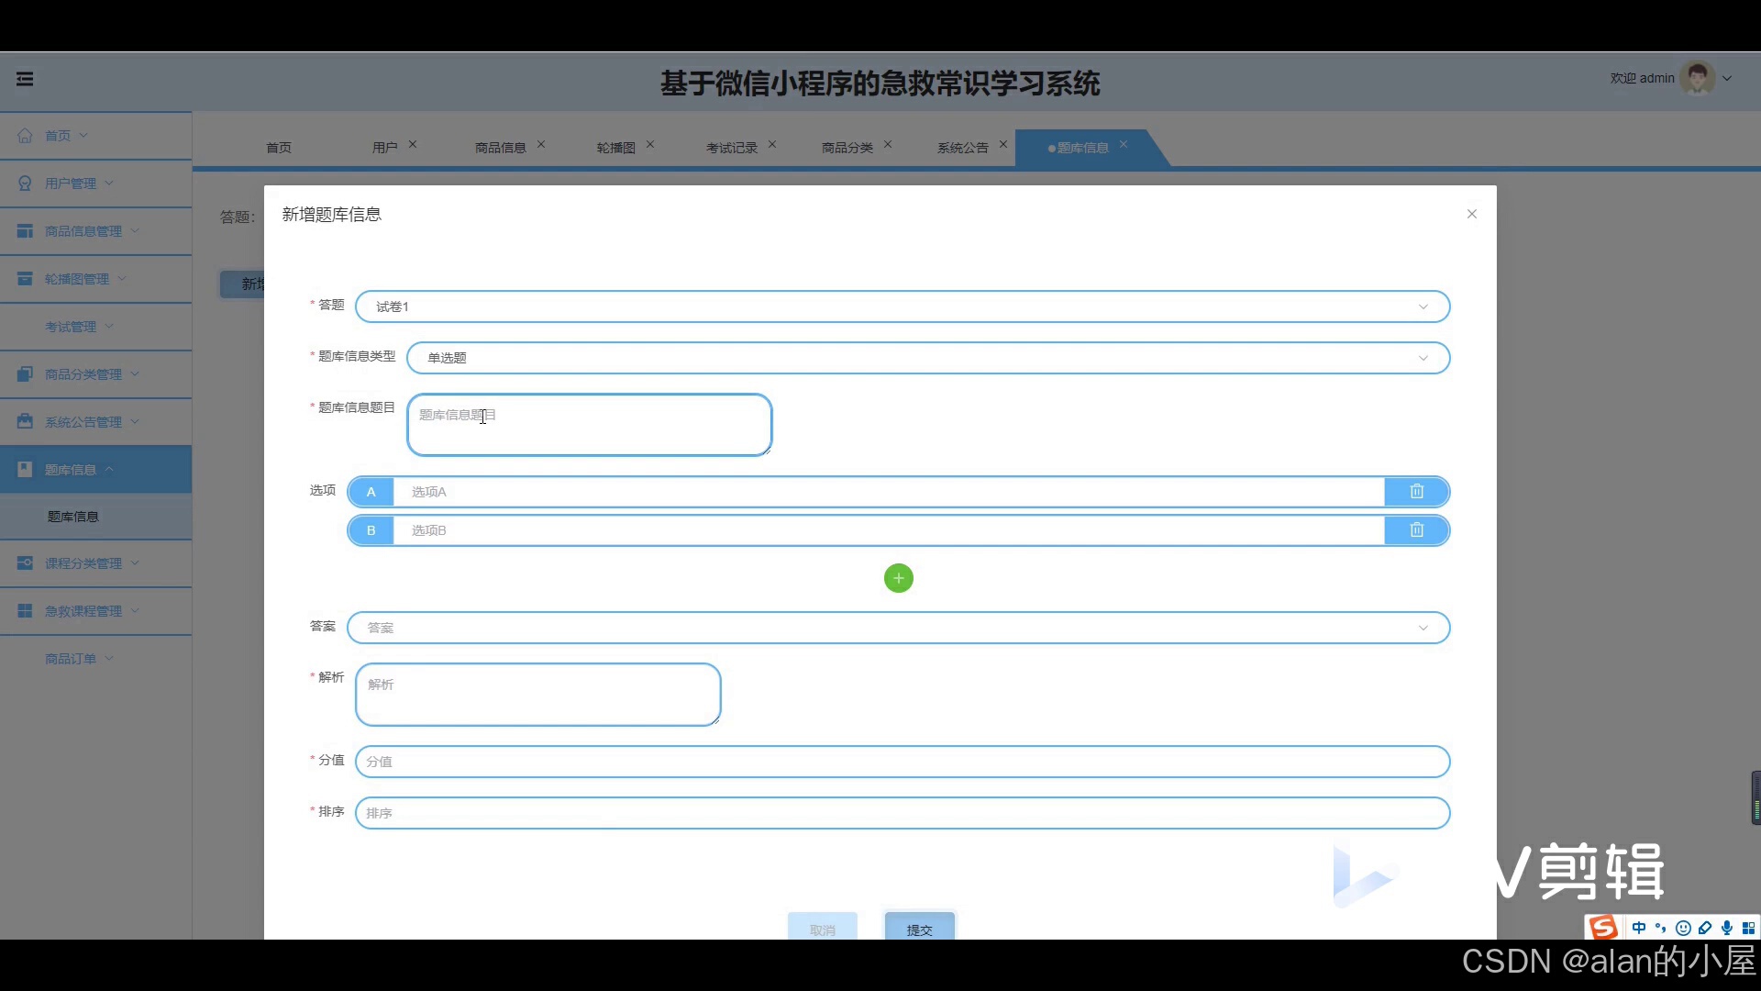Close the 新增题库信息 dialog
Image resolution: width=1761 pixels, height=991 pixels.
pyautogui.click(x=1471, y=214)
